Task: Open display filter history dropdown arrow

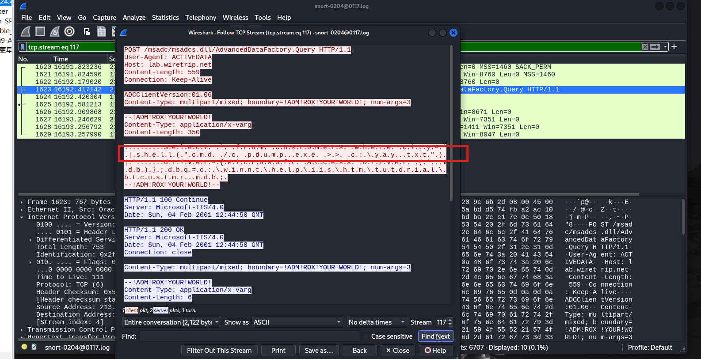Action: pos(665,47)
